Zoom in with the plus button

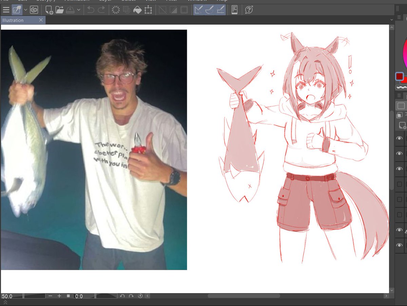click(59, 296)
